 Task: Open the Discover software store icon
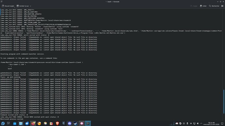pyautogui.click(x=15, y=123)
